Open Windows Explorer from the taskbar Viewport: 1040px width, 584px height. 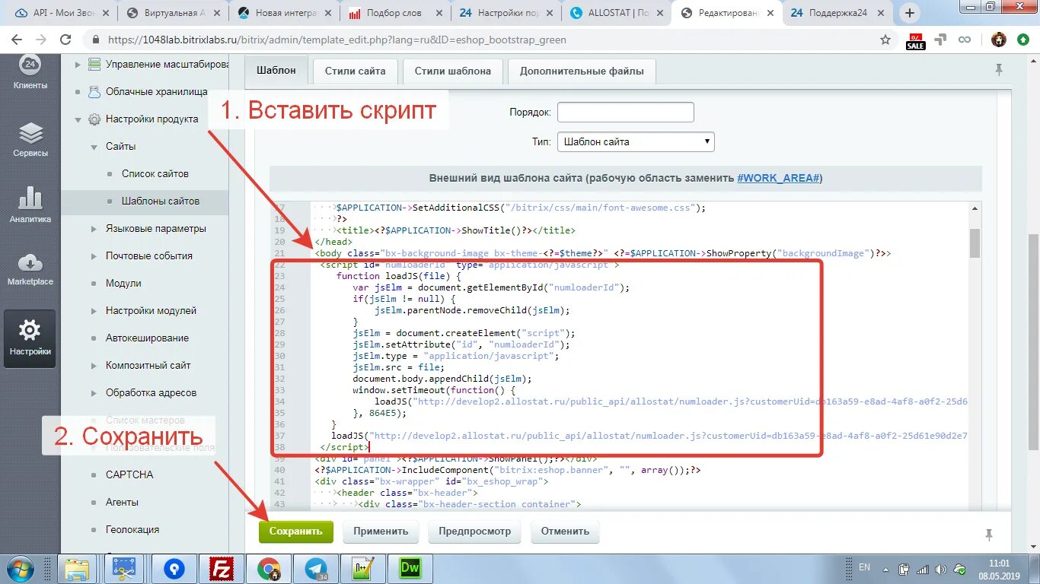76,569
